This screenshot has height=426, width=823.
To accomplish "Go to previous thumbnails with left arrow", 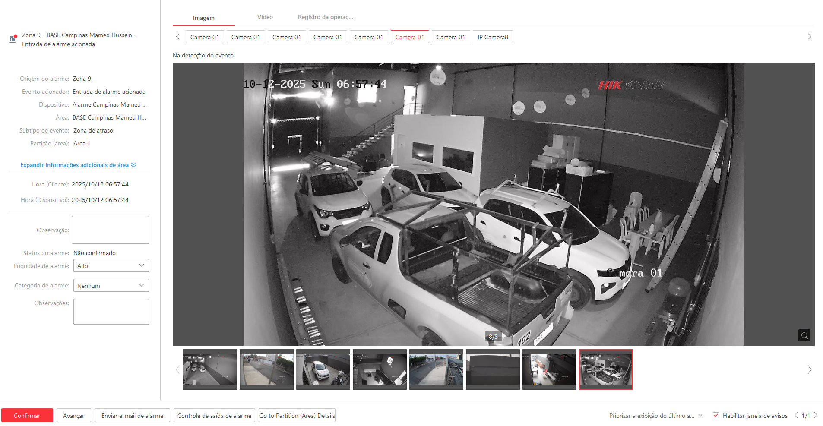I will [177, 369].
